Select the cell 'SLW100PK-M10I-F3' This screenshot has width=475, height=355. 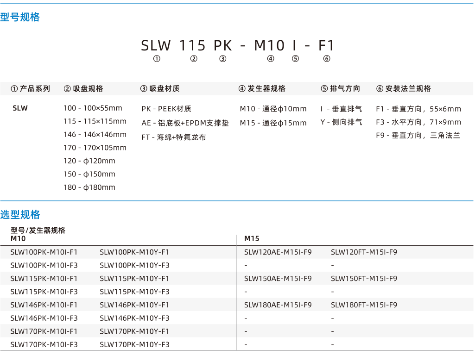tap(44, 265)
